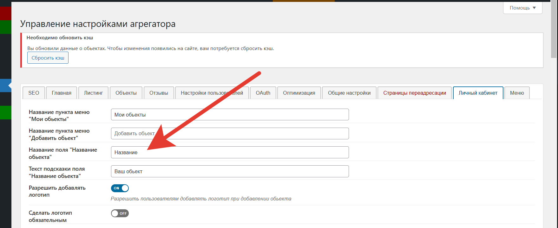Select the Общие настройки tab
558x228 pixels.
coord(349,93)
